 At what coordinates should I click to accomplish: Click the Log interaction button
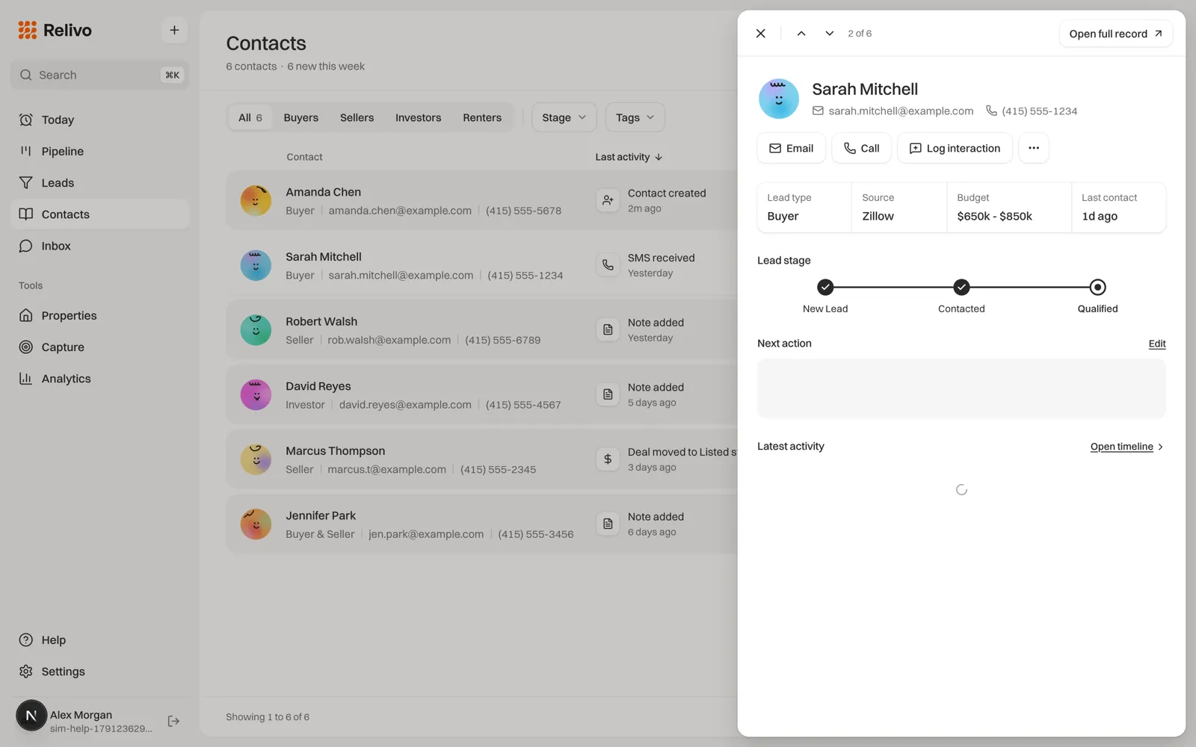(x=955, y=148)
